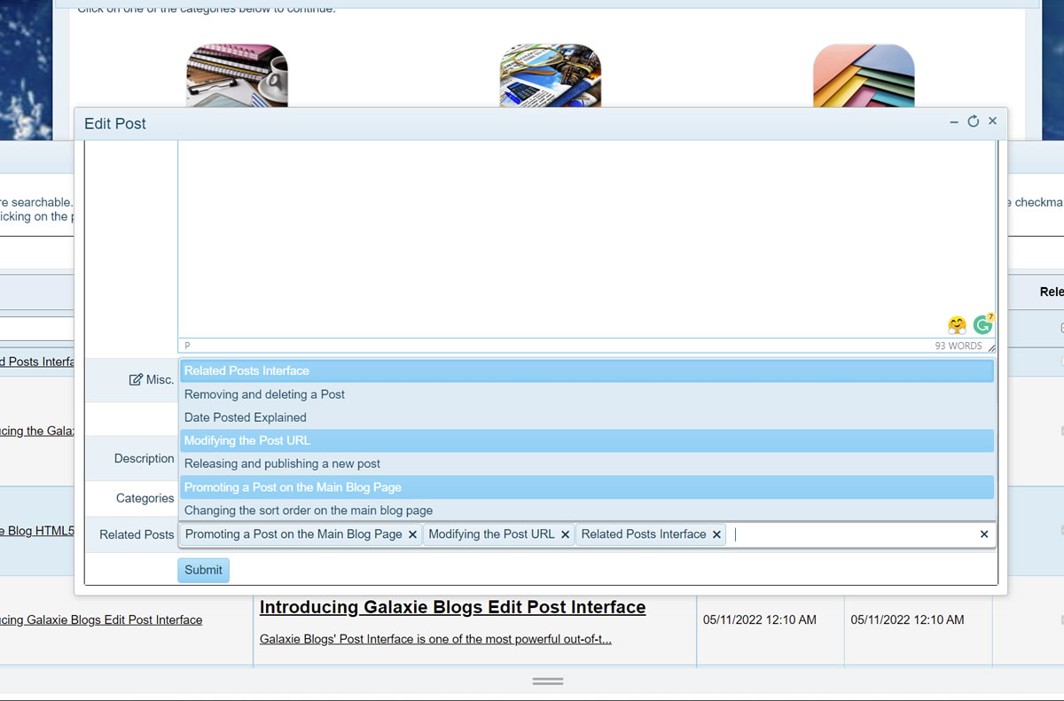Remove the 'Modifying the Post URL' tag
The image size is (1064, 701).
click(x=566, y=534)
